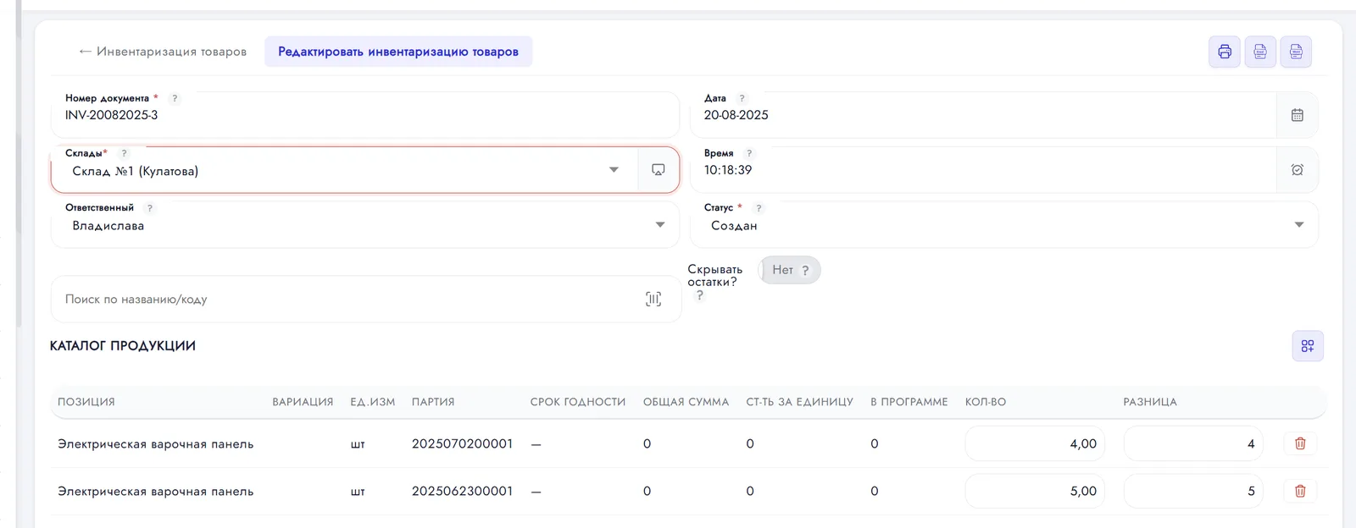Click help icon next to Дата label
This screenshot has width=1356, height=528.
tap(742, 98)
